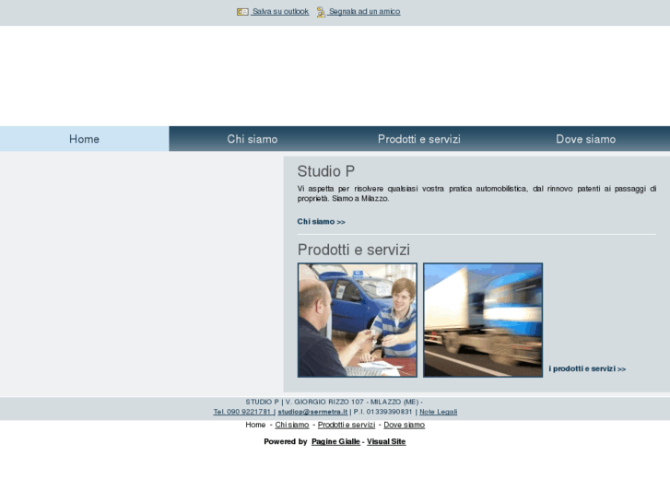Click footer 'Home' text
This screenshot has height=502, width=670.
[x=255, y=425]
